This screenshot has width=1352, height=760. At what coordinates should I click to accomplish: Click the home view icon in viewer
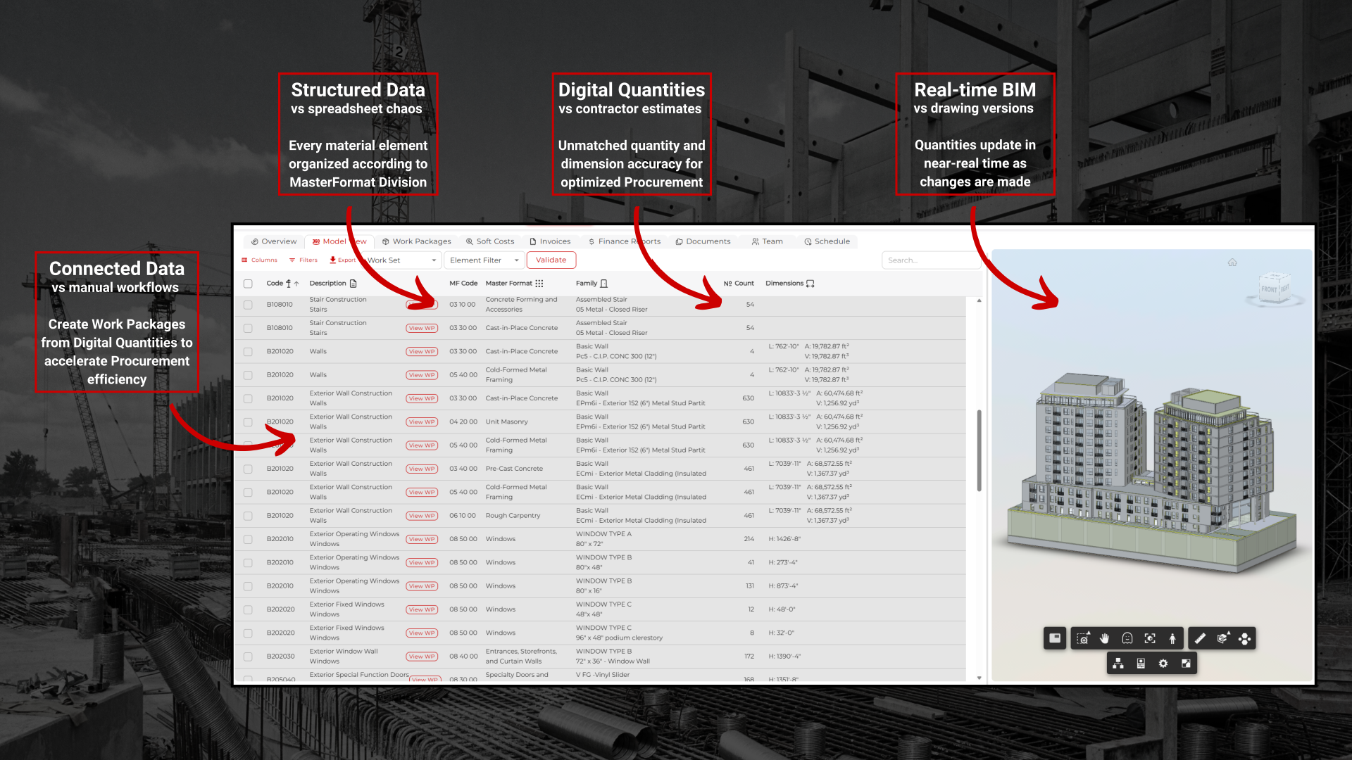pyautogui.click(x=1232, y=262)
